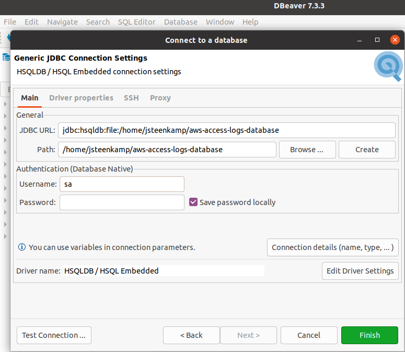405x352 pixels.
Task: Open the Edit menu
Action: [31, 22]
